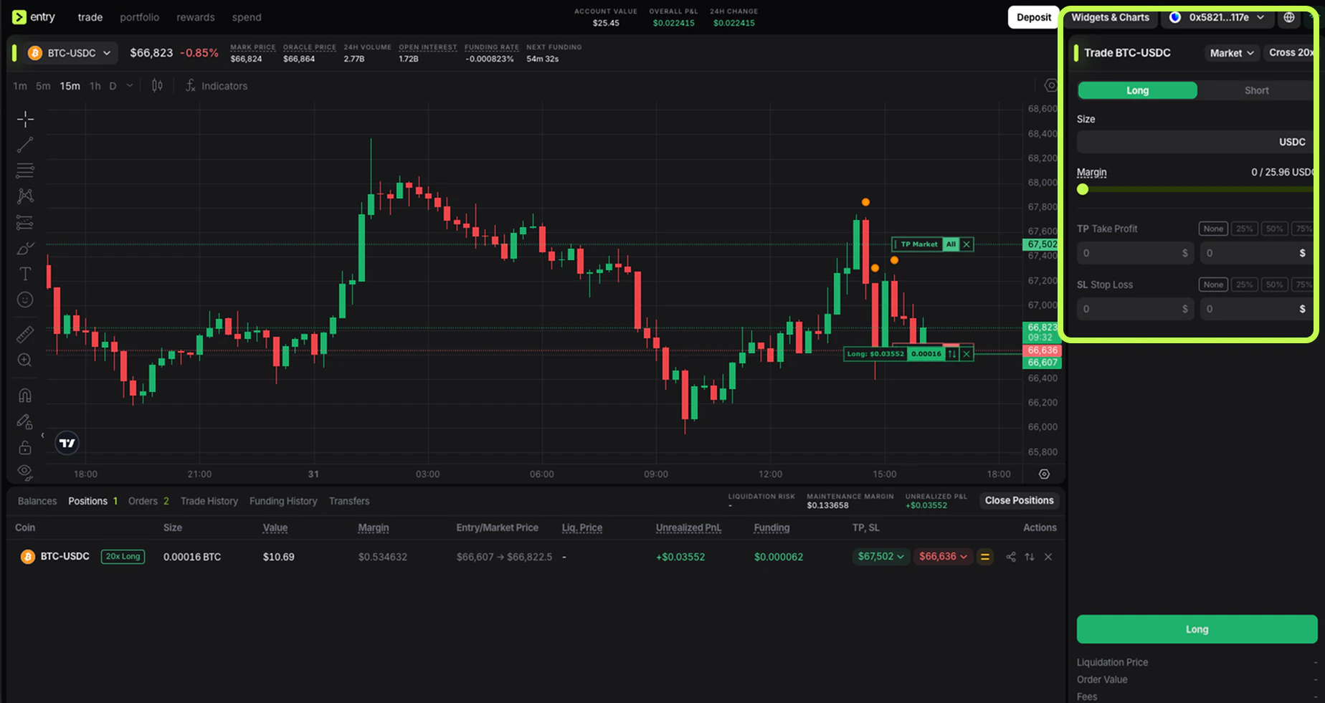This screenshot has height=703, width=1325.
Task: Click the Bitcoin icon in pair selector
Action: coord(34,53)
